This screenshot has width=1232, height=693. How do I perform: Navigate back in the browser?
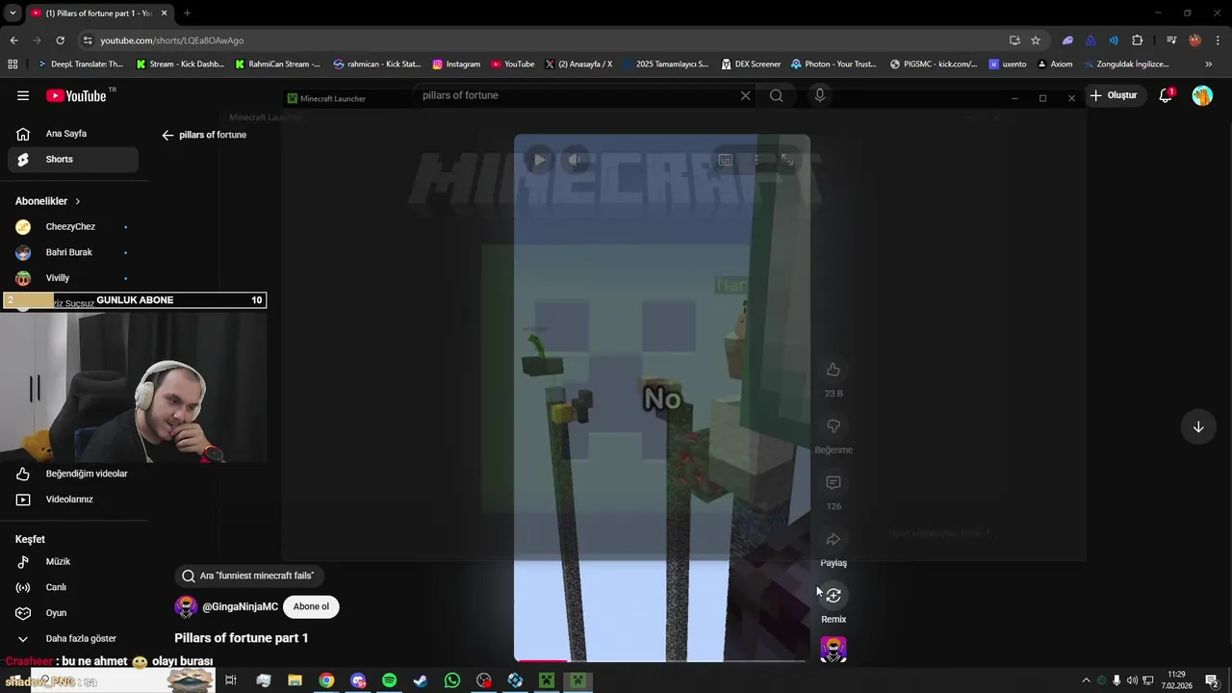click(13, 40)
